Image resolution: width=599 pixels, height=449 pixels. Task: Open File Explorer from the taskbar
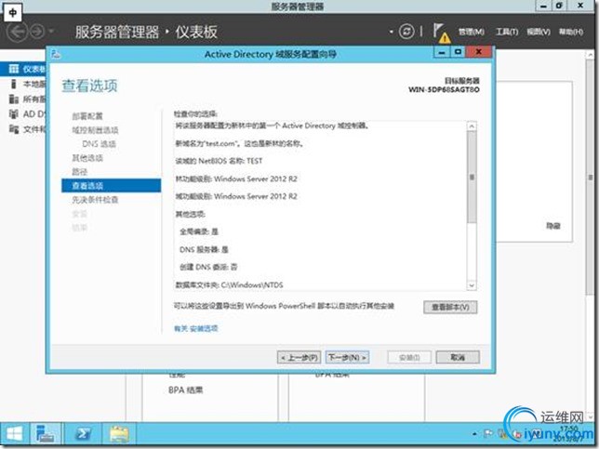[119, 434]
